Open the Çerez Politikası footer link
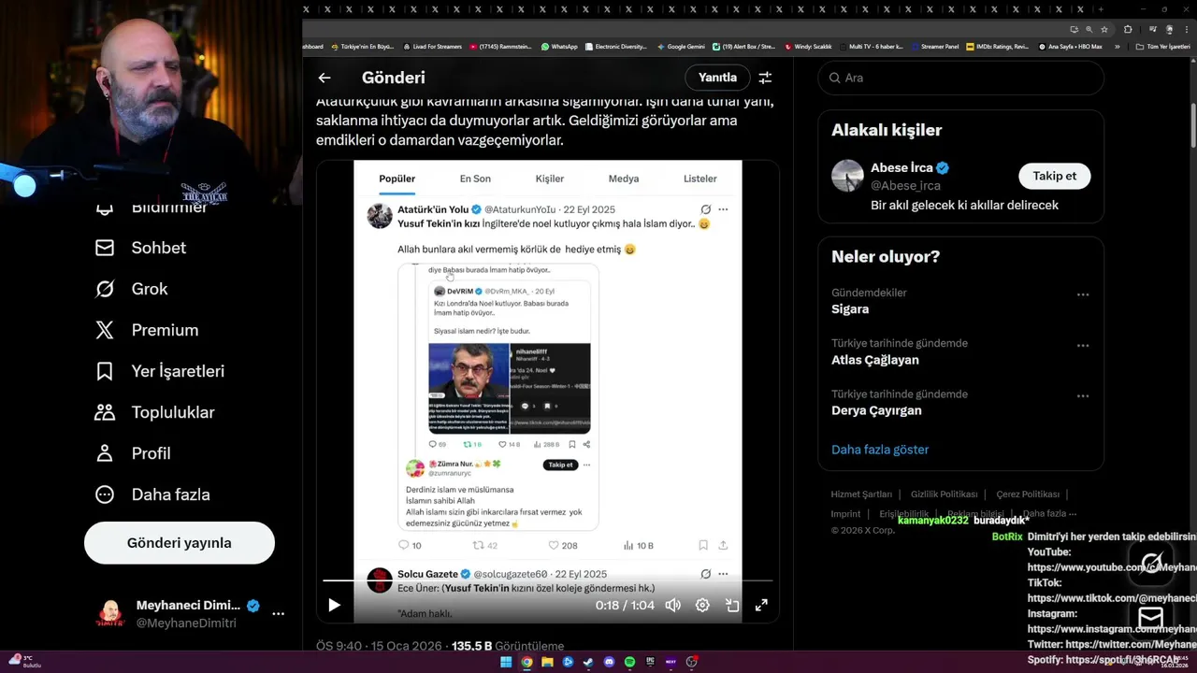The width and height of the screenshot is (1197, 673). tap(1028, 494)
